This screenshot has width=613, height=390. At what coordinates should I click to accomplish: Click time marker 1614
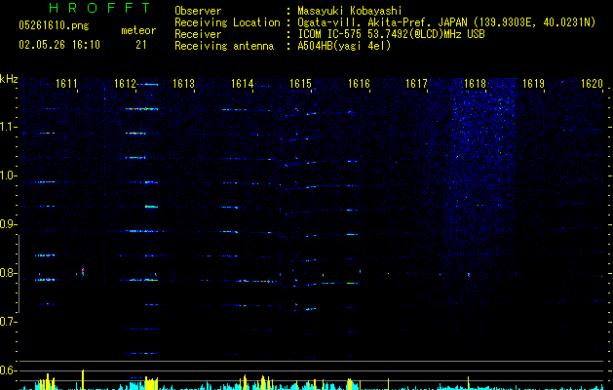pos(243,84)
